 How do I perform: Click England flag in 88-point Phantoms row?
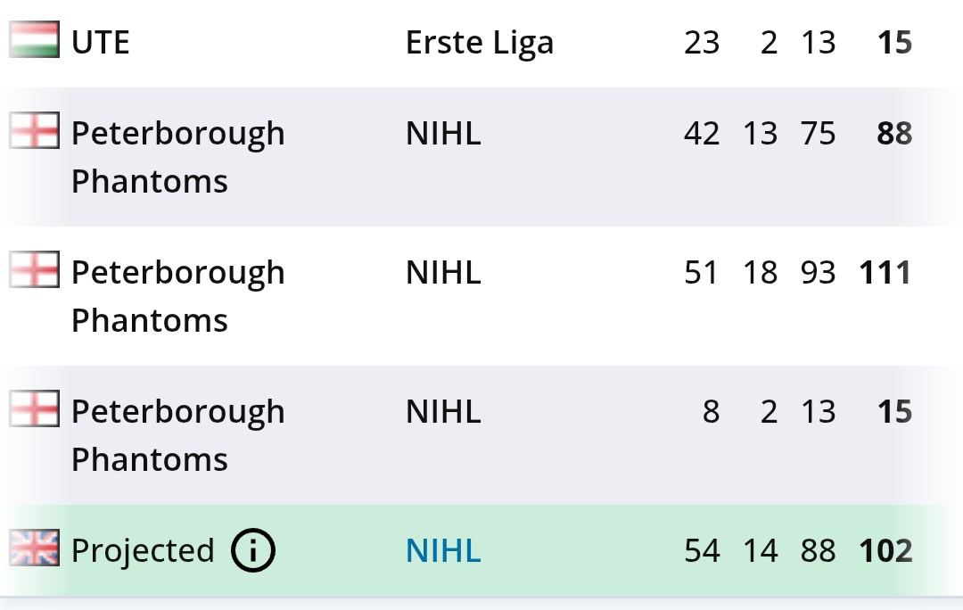(35, 130)
